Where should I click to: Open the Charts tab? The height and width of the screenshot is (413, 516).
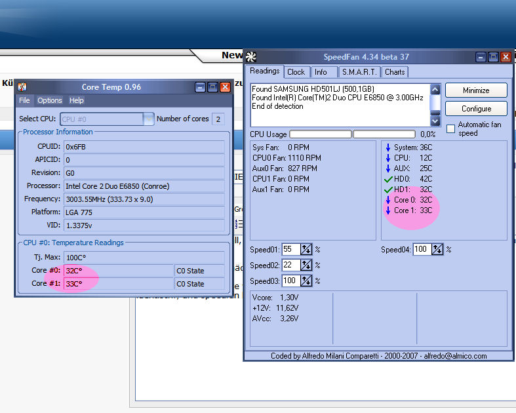click(x=395, y=72)
